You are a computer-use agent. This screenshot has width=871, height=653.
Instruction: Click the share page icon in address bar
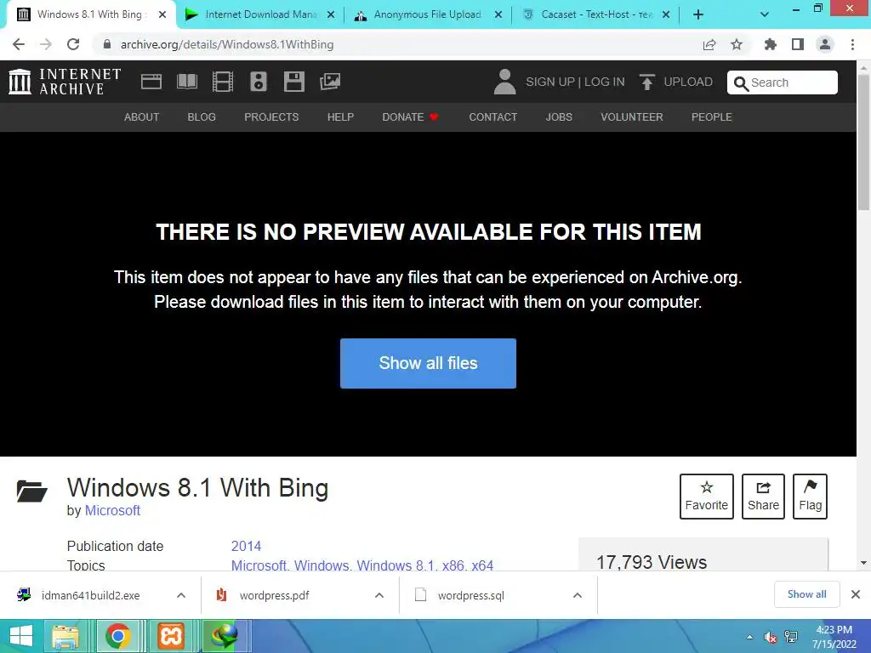pos(709,44)
